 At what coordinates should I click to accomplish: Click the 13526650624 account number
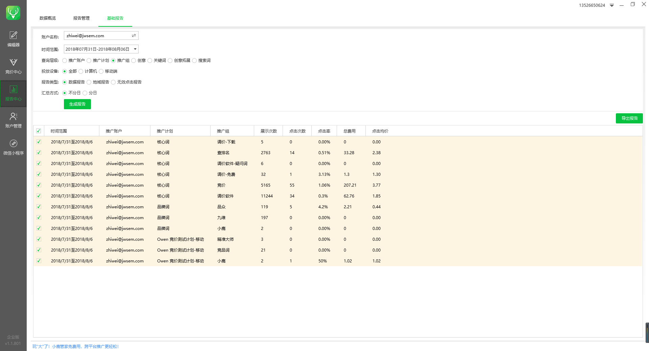tap(592, 5)
